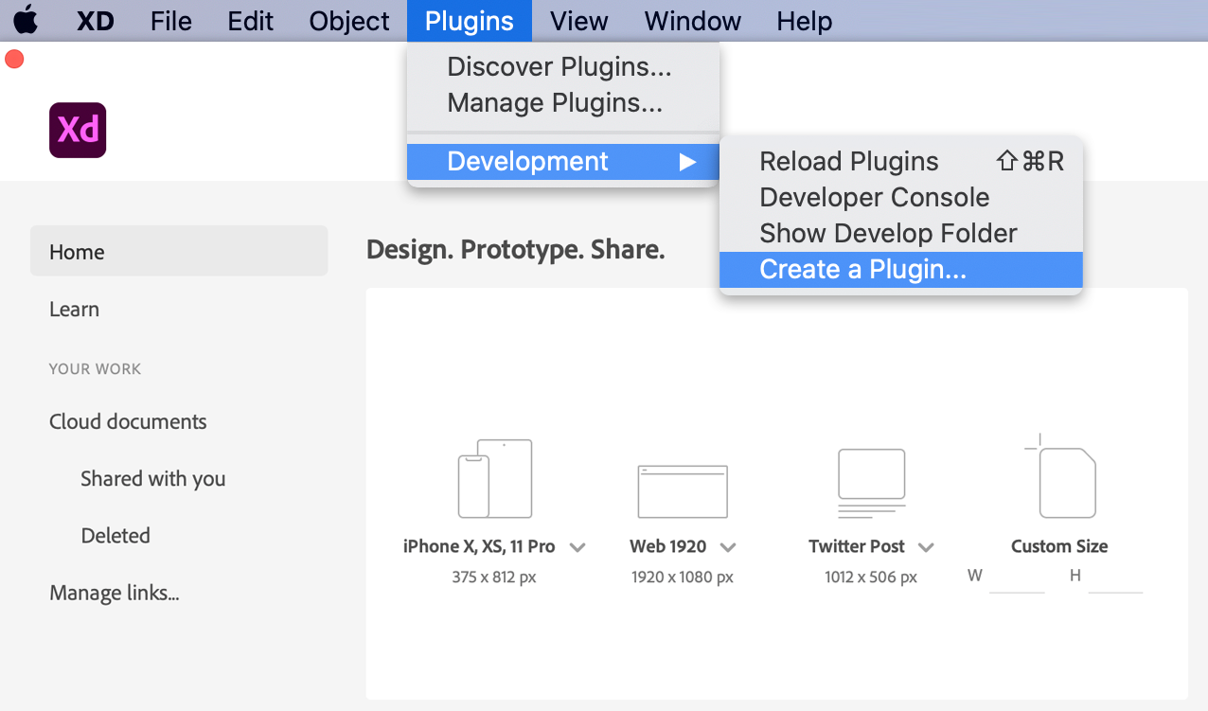This screenshot has width=1208, height=711.
Task: Select Reload Plugins
Action: [x=848, y=161]
